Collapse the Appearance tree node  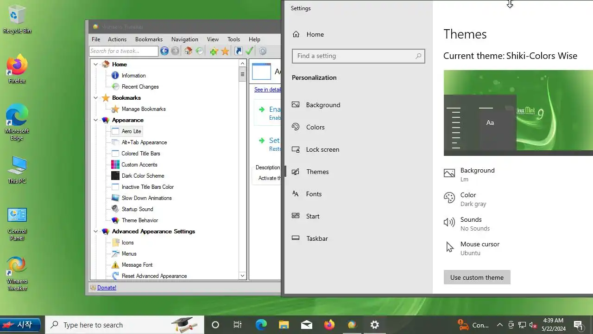click(96, 120)
